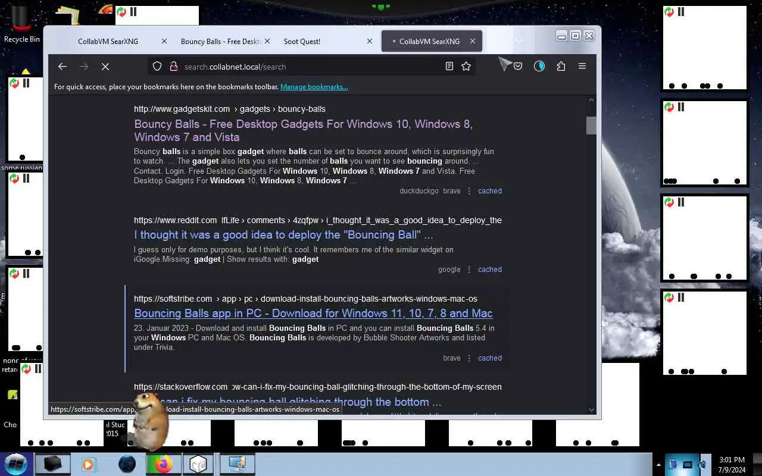The image size is (762, 476).
Task: Open cached link of the gadgetskit result
Action: click(x=490, y=191)
